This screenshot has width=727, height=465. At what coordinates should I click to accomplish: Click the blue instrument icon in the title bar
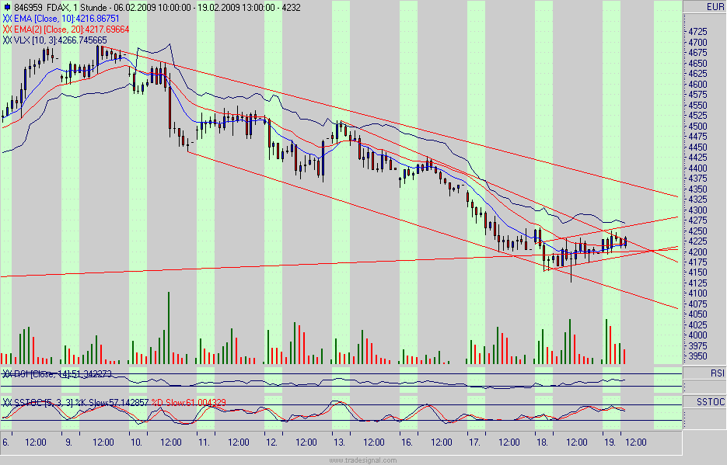(x=8, y=5)
